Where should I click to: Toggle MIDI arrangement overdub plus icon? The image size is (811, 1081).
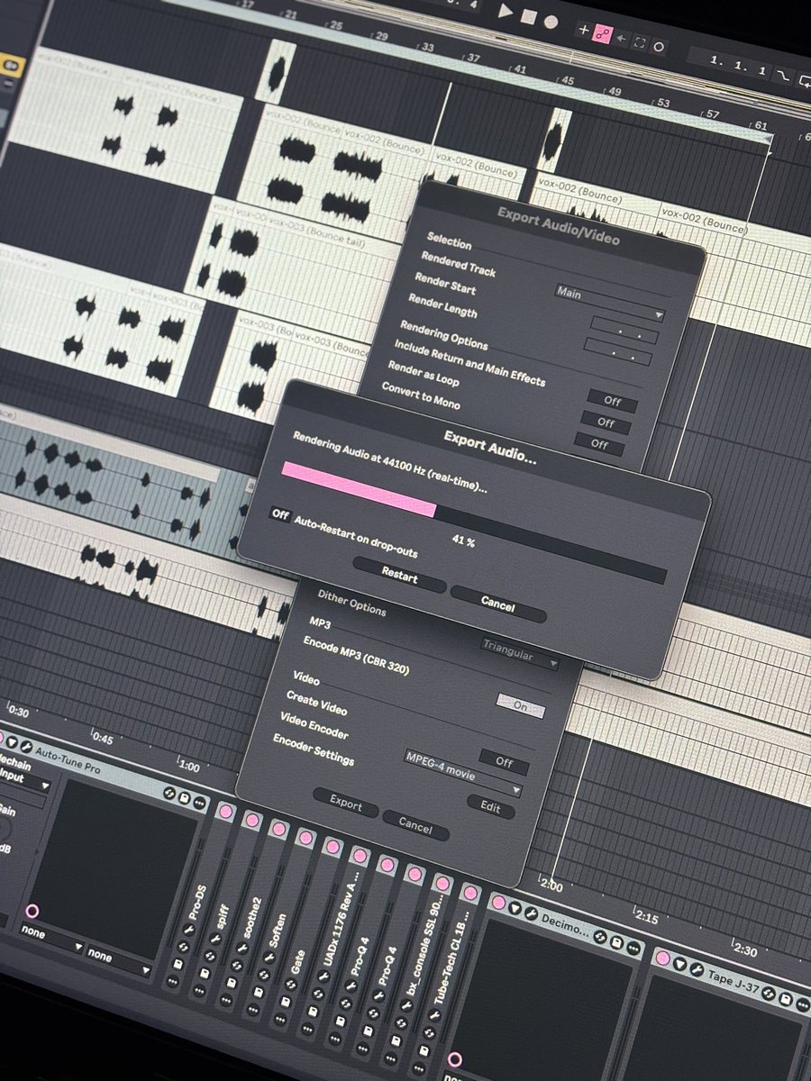pyautogui.click(x=583, y=30)
